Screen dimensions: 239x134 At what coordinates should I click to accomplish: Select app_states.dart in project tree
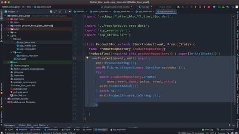click(x=27, y=49)
